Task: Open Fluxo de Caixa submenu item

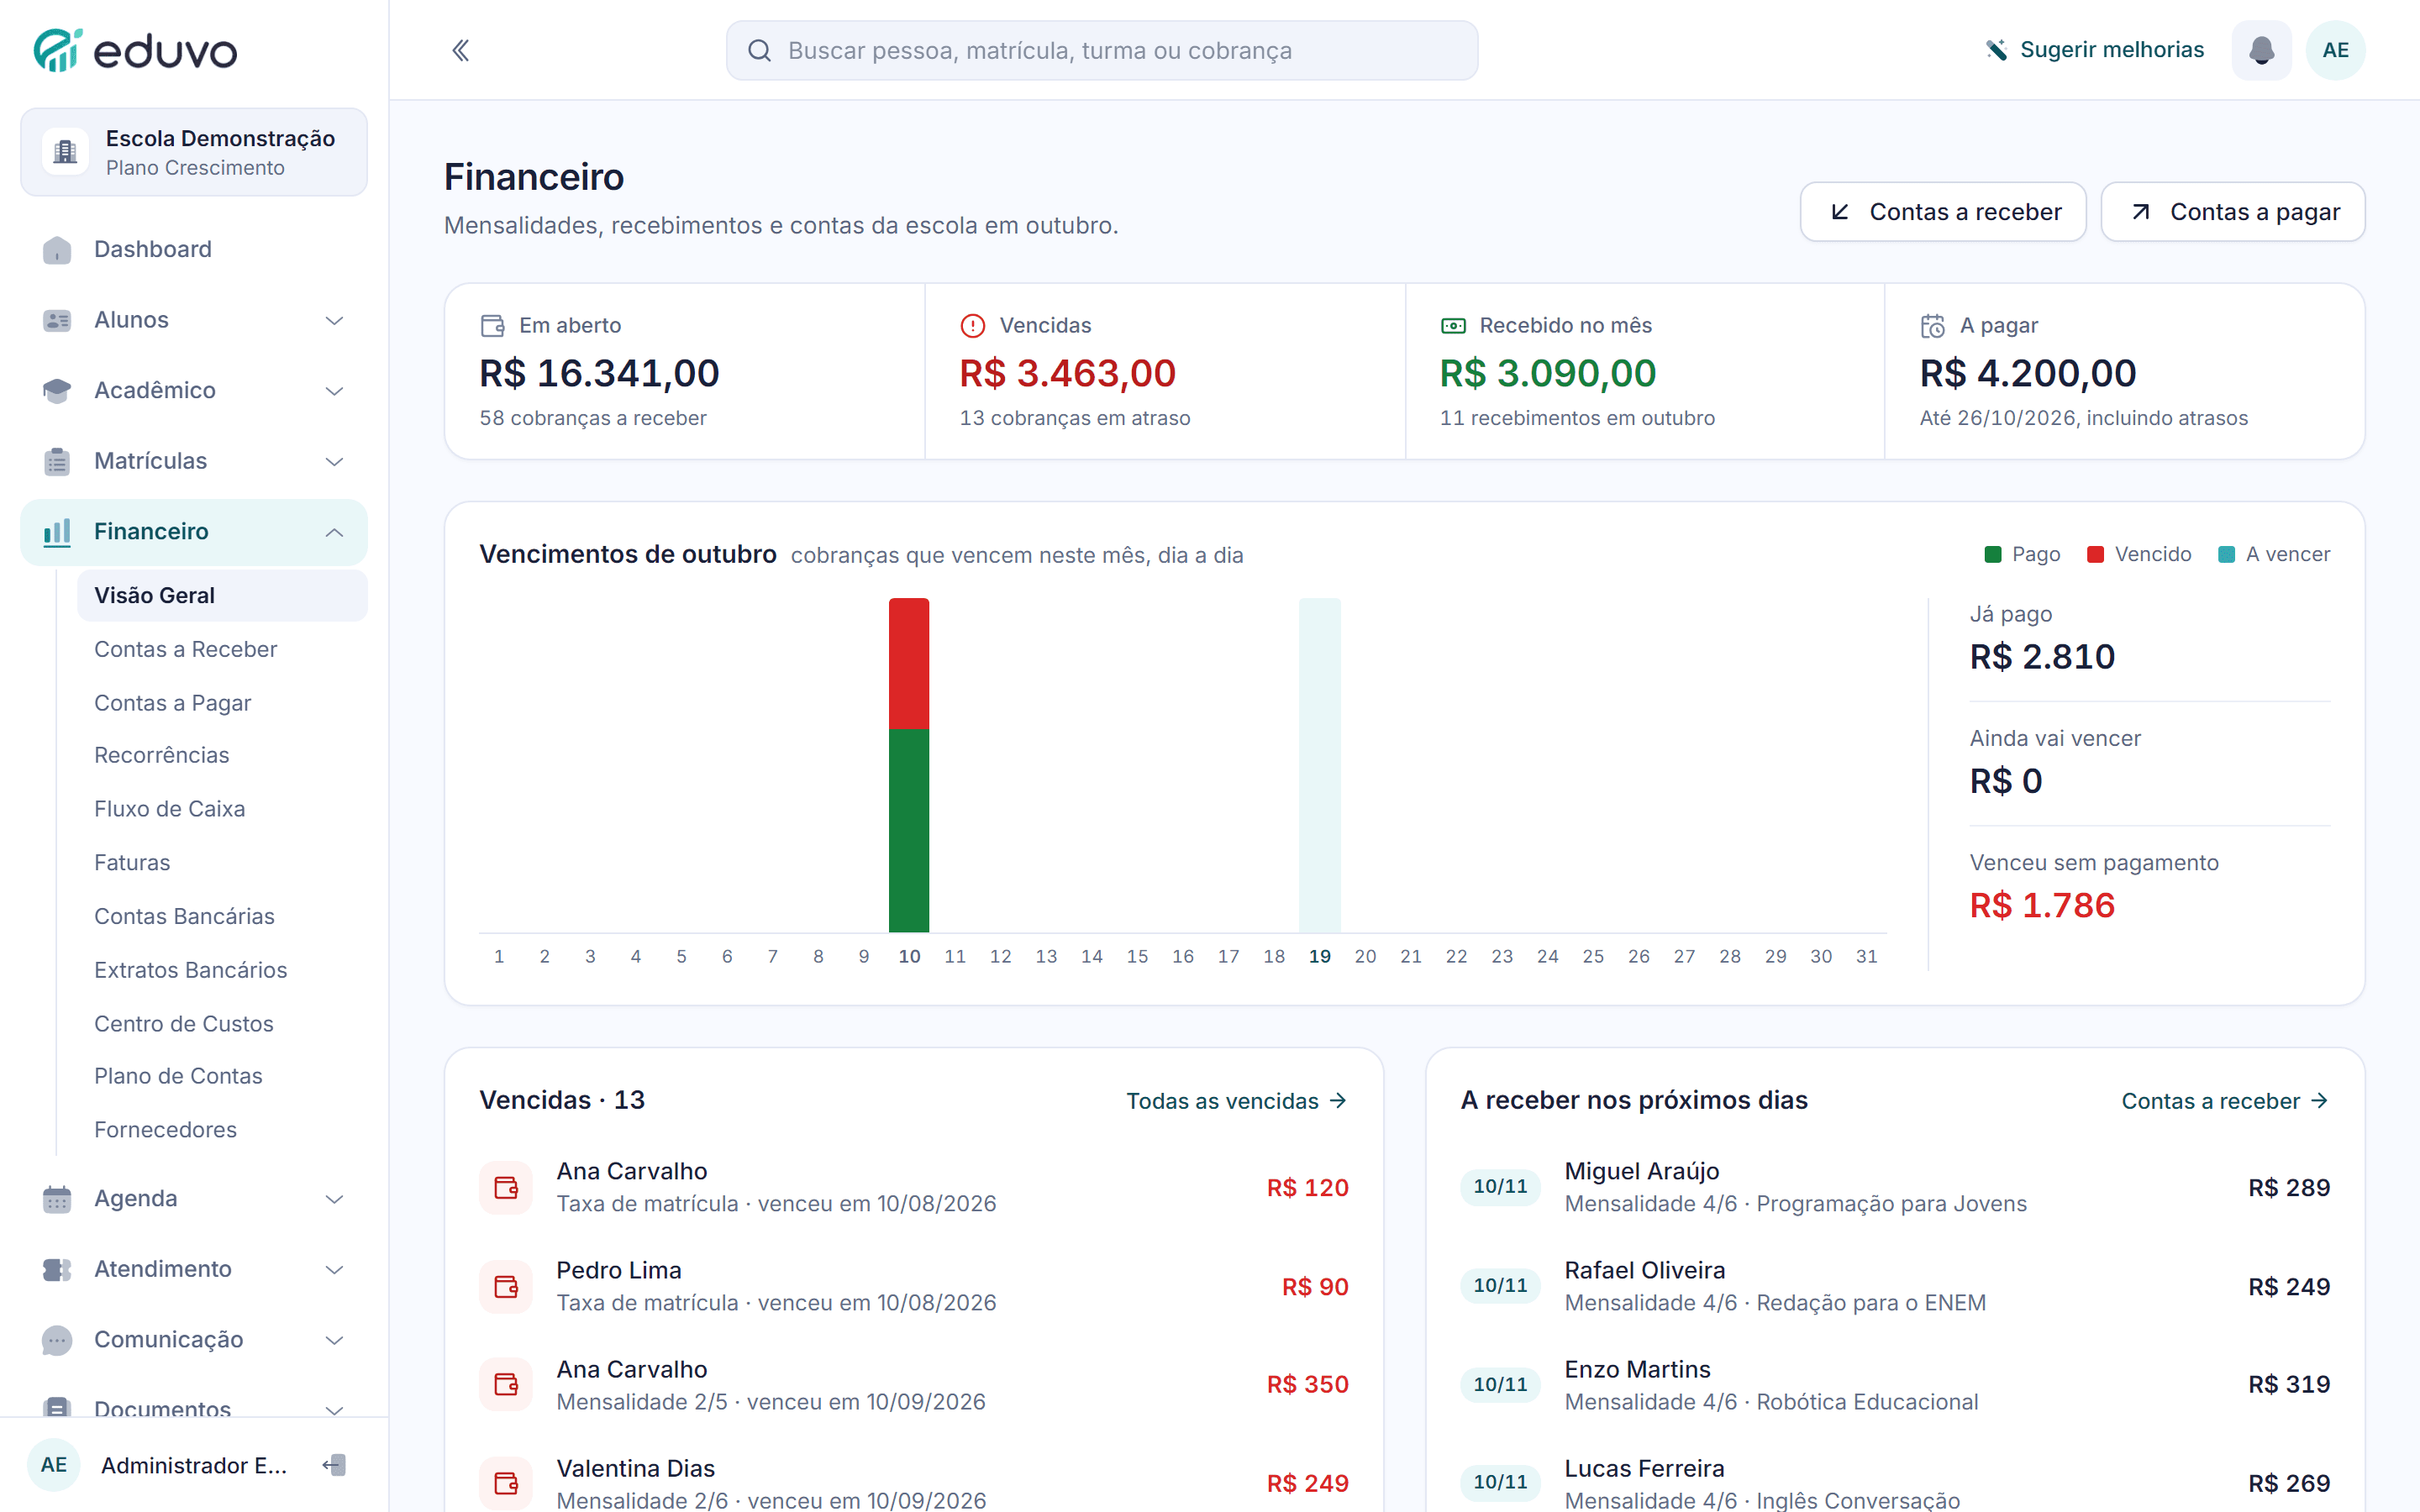Action: (x=222, y=808)
